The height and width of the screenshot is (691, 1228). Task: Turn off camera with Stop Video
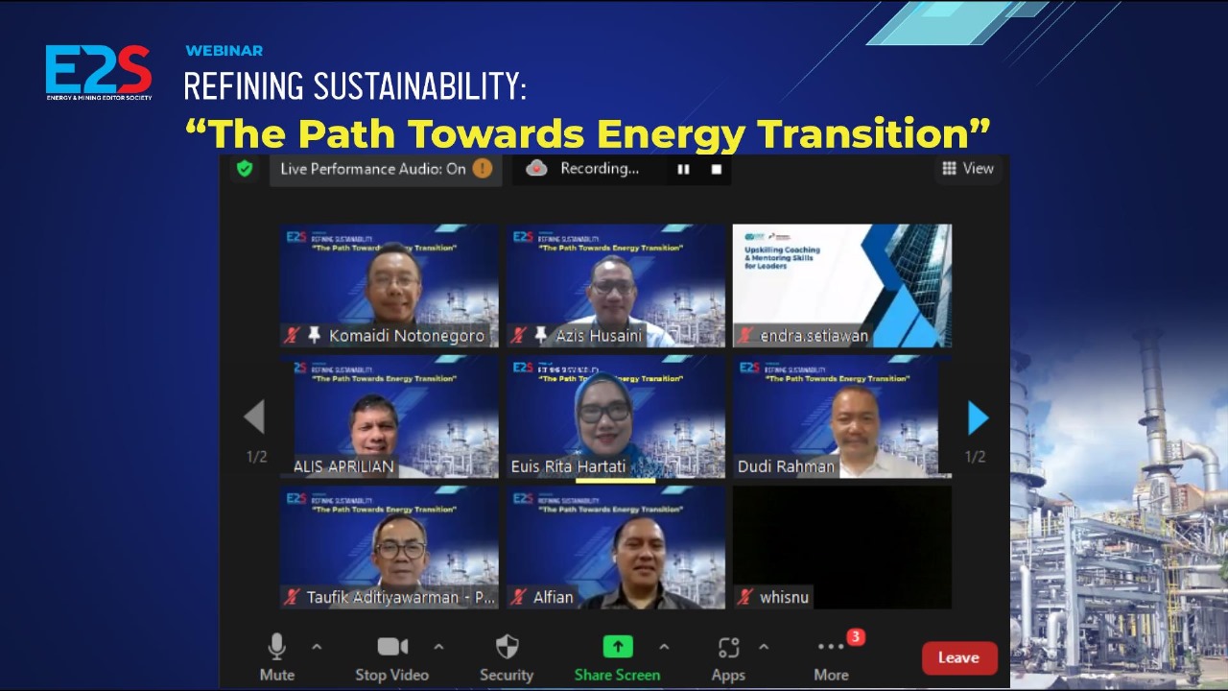[391, 657]
